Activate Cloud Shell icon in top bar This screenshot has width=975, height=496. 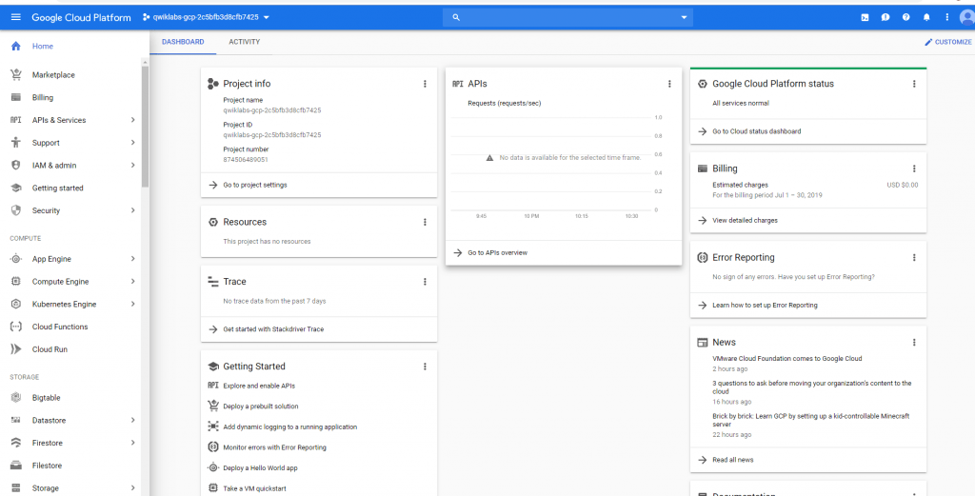pos(865,17)
